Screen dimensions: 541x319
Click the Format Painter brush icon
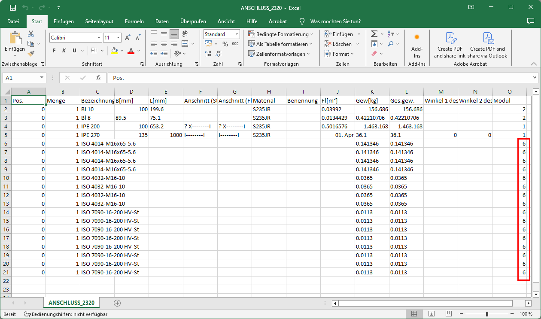pos(31,54)
